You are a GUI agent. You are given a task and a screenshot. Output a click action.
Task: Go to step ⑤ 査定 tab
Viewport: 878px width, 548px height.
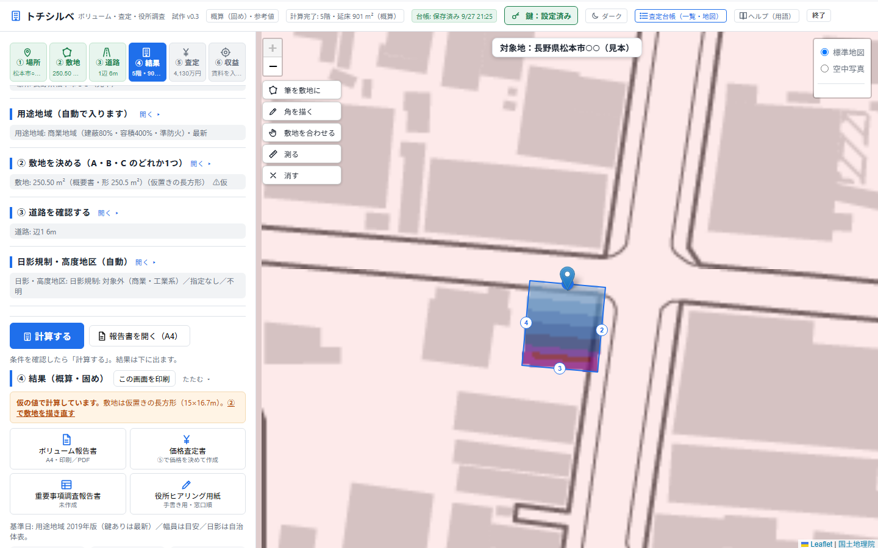(187, 62)
